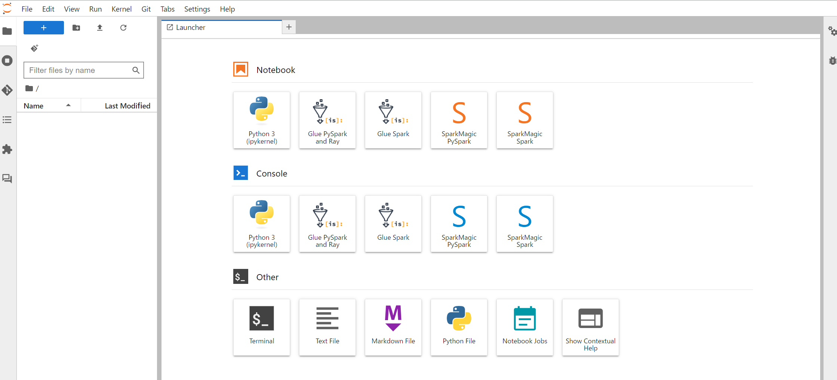Upload files with the upload arrow icon
837x380 pixels.
[x=100, y=28]
